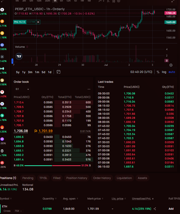Click the PnL +4.14 position label
Viewport: 180px width, 214px height.
pyautogui.click(x=20, y=22)
